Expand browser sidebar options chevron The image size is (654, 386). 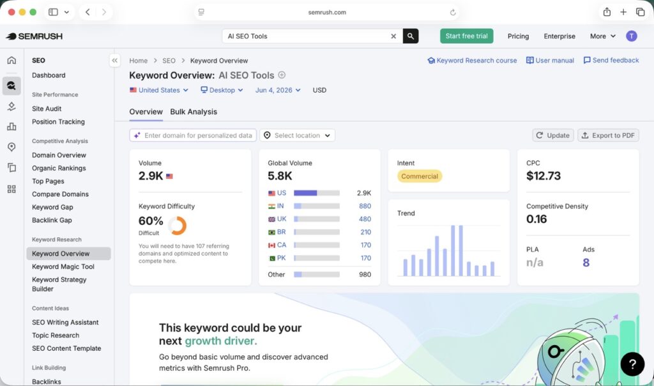point(66,12)
